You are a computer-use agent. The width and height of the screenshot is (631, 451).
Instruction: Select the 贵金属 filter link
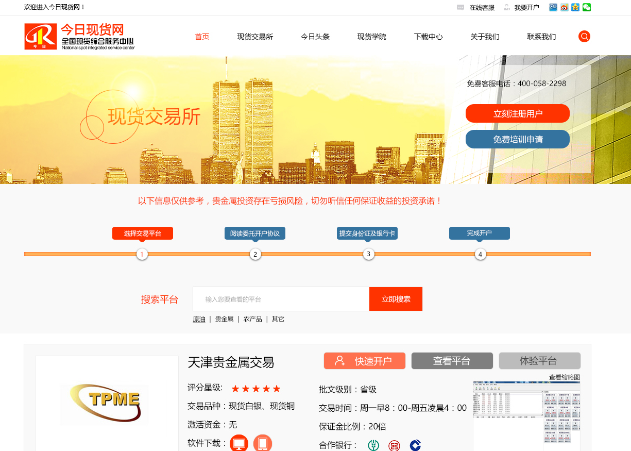point(224,319)
